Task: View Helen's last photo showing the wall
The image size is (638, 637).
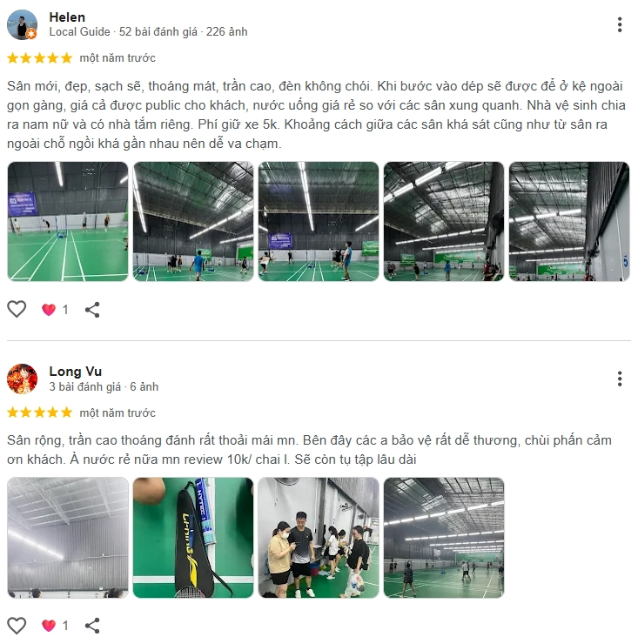Action: (x=569, y=221)
